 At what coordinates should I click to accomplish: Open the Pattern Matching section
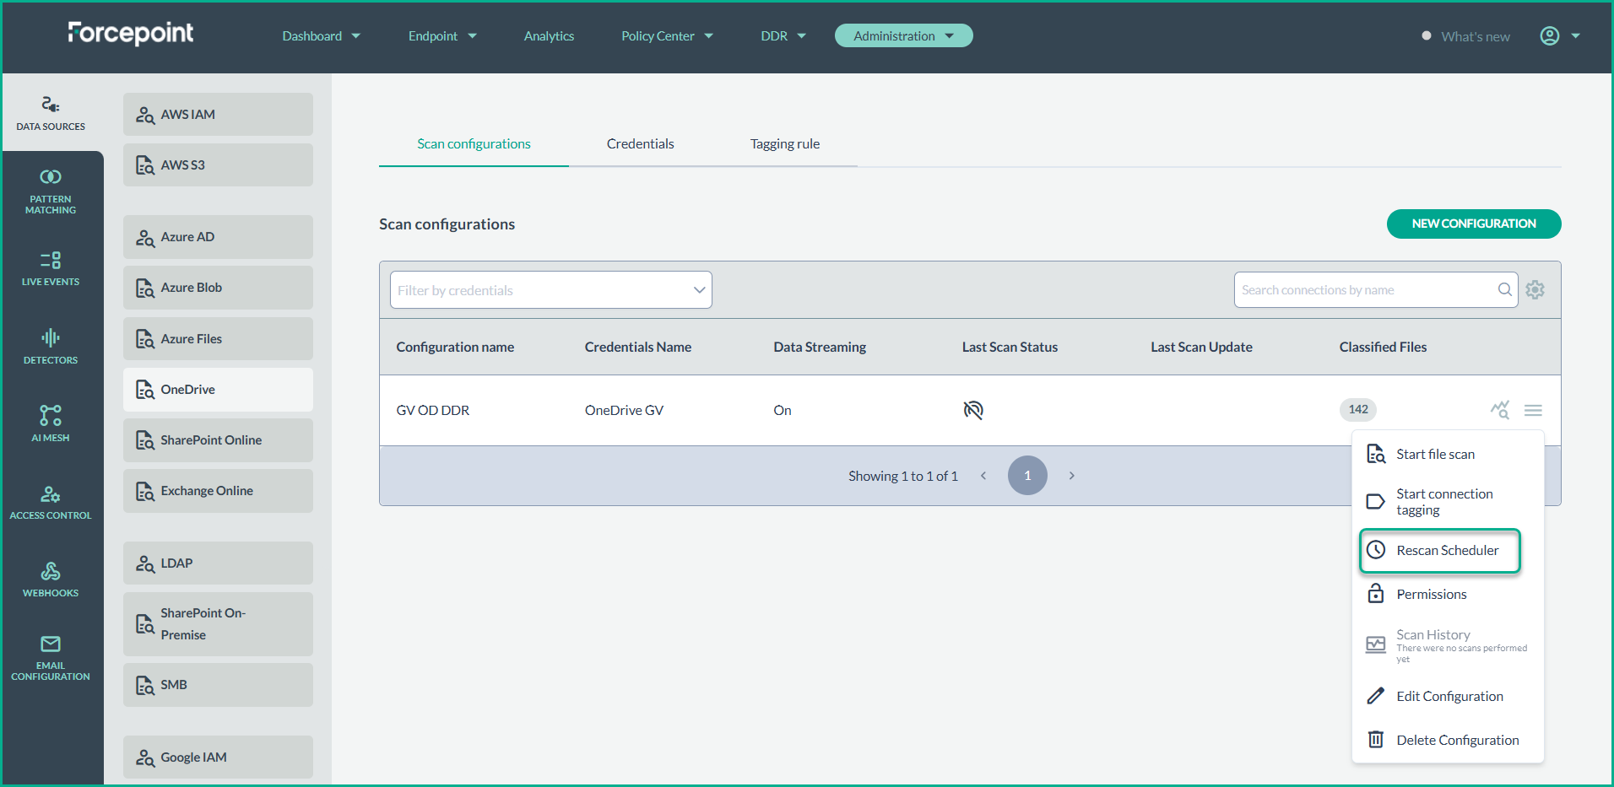51,190
